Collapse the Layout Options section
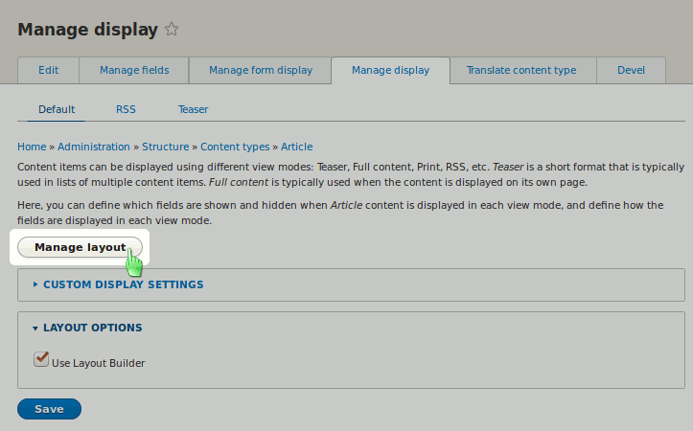Image resolution: width=693 pixels, height=431 pixels. tap(92, 328)
